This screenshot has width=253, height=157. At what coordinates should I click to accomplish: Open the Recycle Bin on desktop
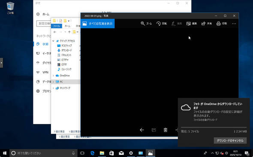(x=10, y=8)
